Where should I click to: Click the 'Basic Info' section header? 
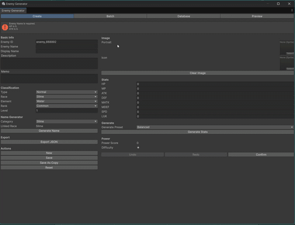pos(7,37)
